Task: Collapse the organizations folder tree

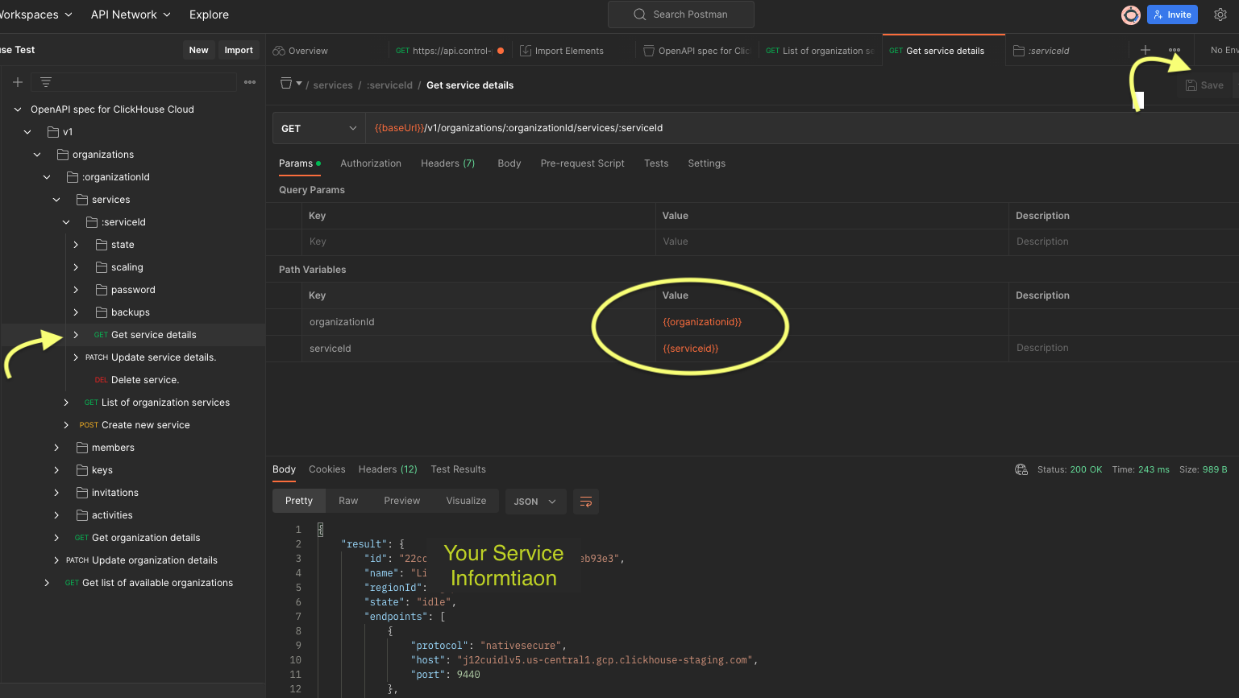Action: coord(36,154)
